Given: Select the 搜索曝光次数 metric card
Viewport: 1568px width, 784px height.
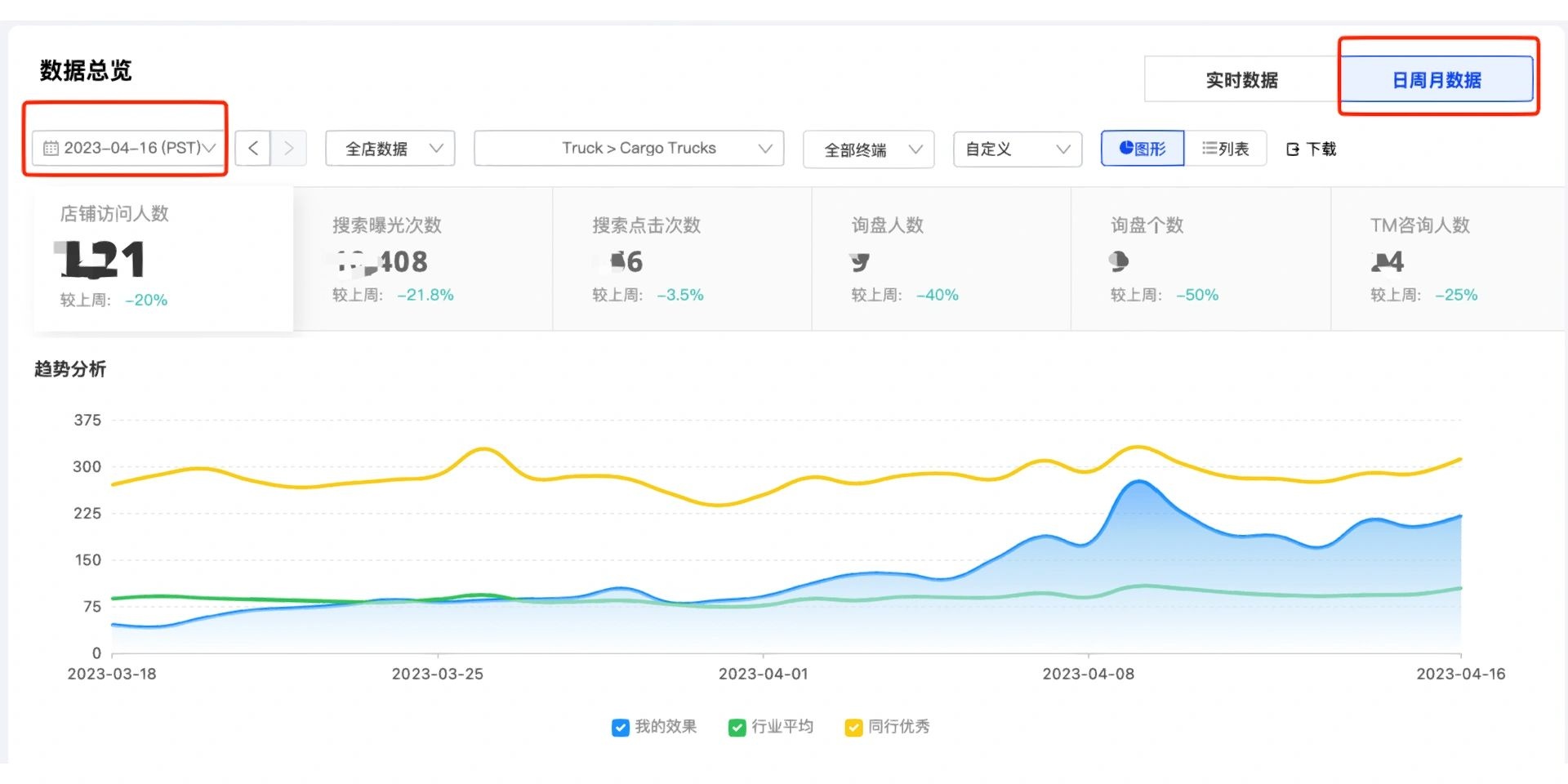Looking at the screenshot, I should 423,259.
